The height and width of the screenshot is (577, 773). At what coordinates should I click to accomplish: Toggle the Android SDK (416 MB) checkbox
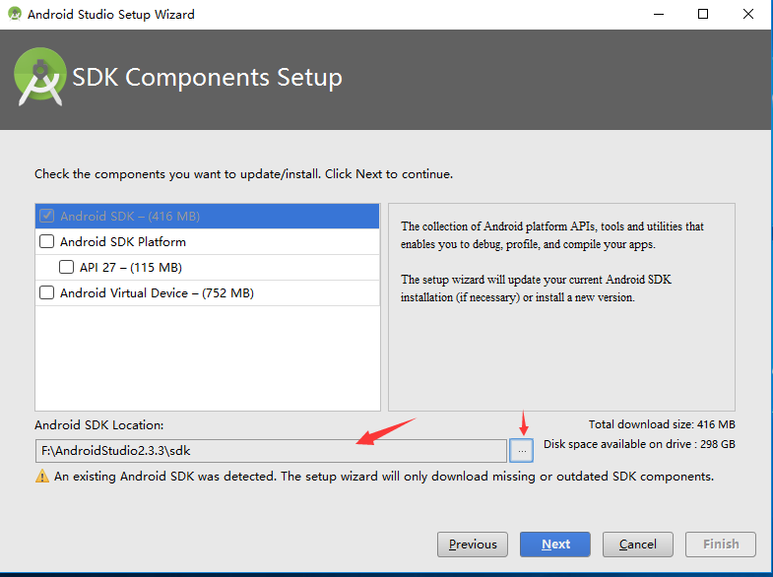47,216
